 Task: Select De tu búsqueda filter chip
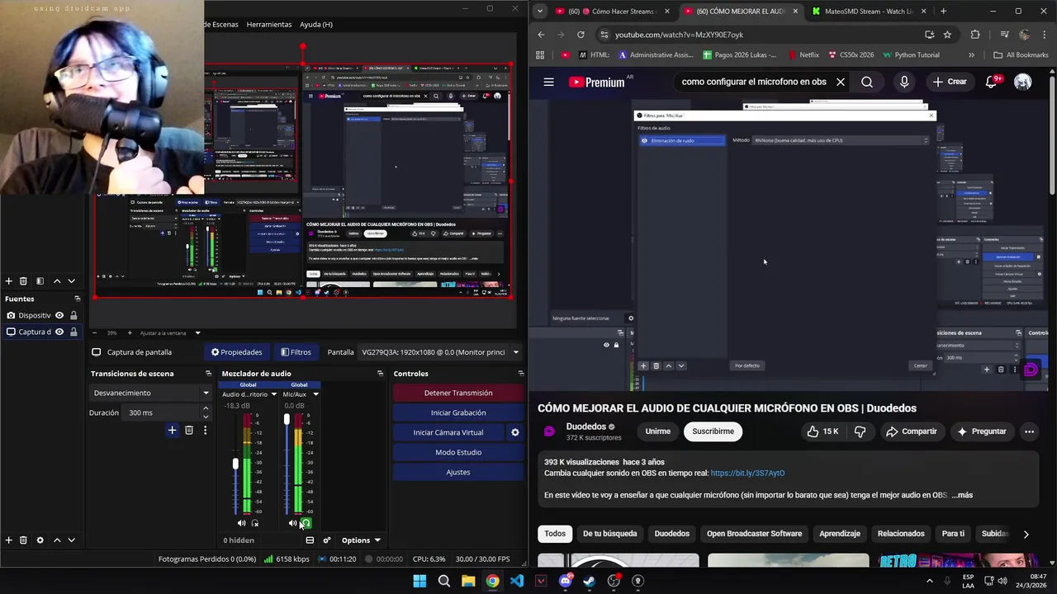click(609, 534)
